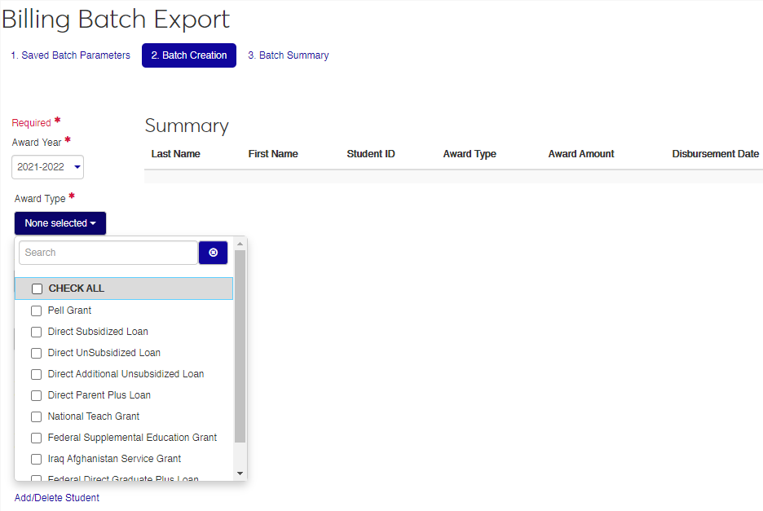This screenshot has height=511, width=763.
Task: Switch to Batch Summary step
Action: [289, 55]
